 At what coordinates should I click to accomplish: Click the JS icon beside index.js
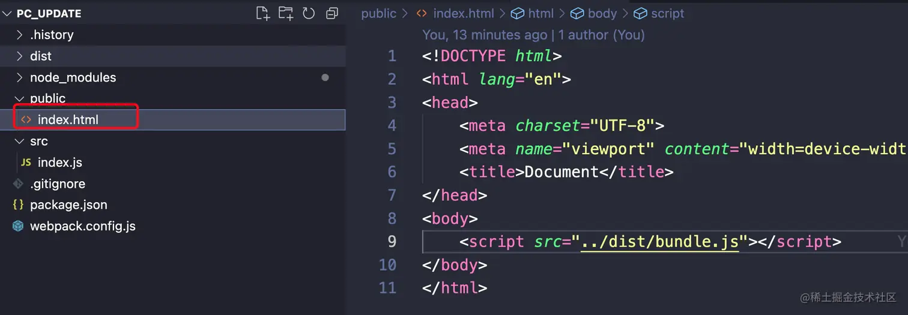pos(26,163)
